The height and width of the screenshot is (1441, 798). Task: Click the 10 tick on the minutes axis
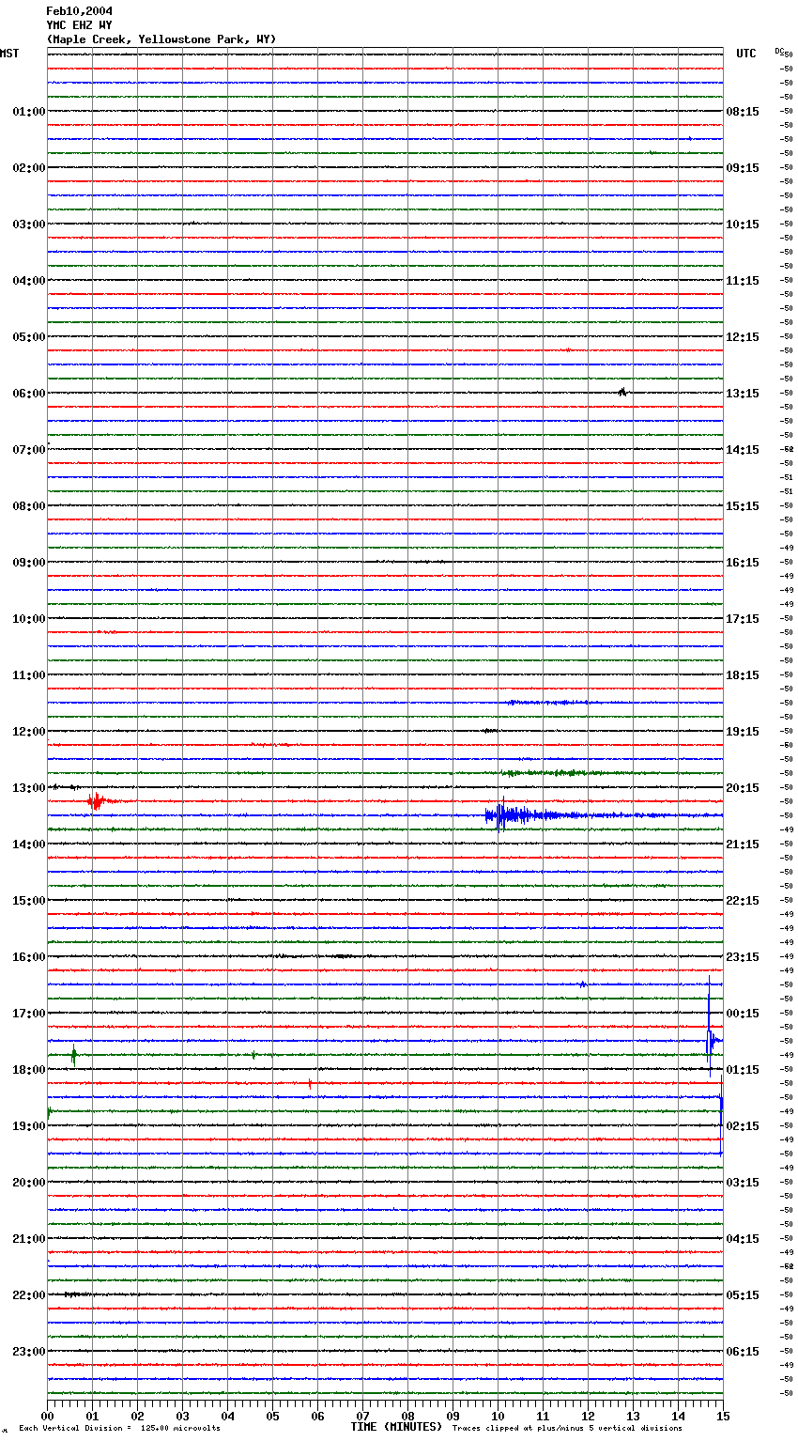498,1416
